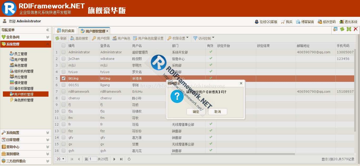Viewport: 360px width, 166px height.
Task: Open 访问控制 dropdown menu
Action: tap(204, 38)
